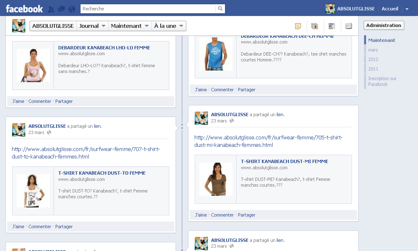Click the public globe icon on DUST-TO post

pos(49,132)
